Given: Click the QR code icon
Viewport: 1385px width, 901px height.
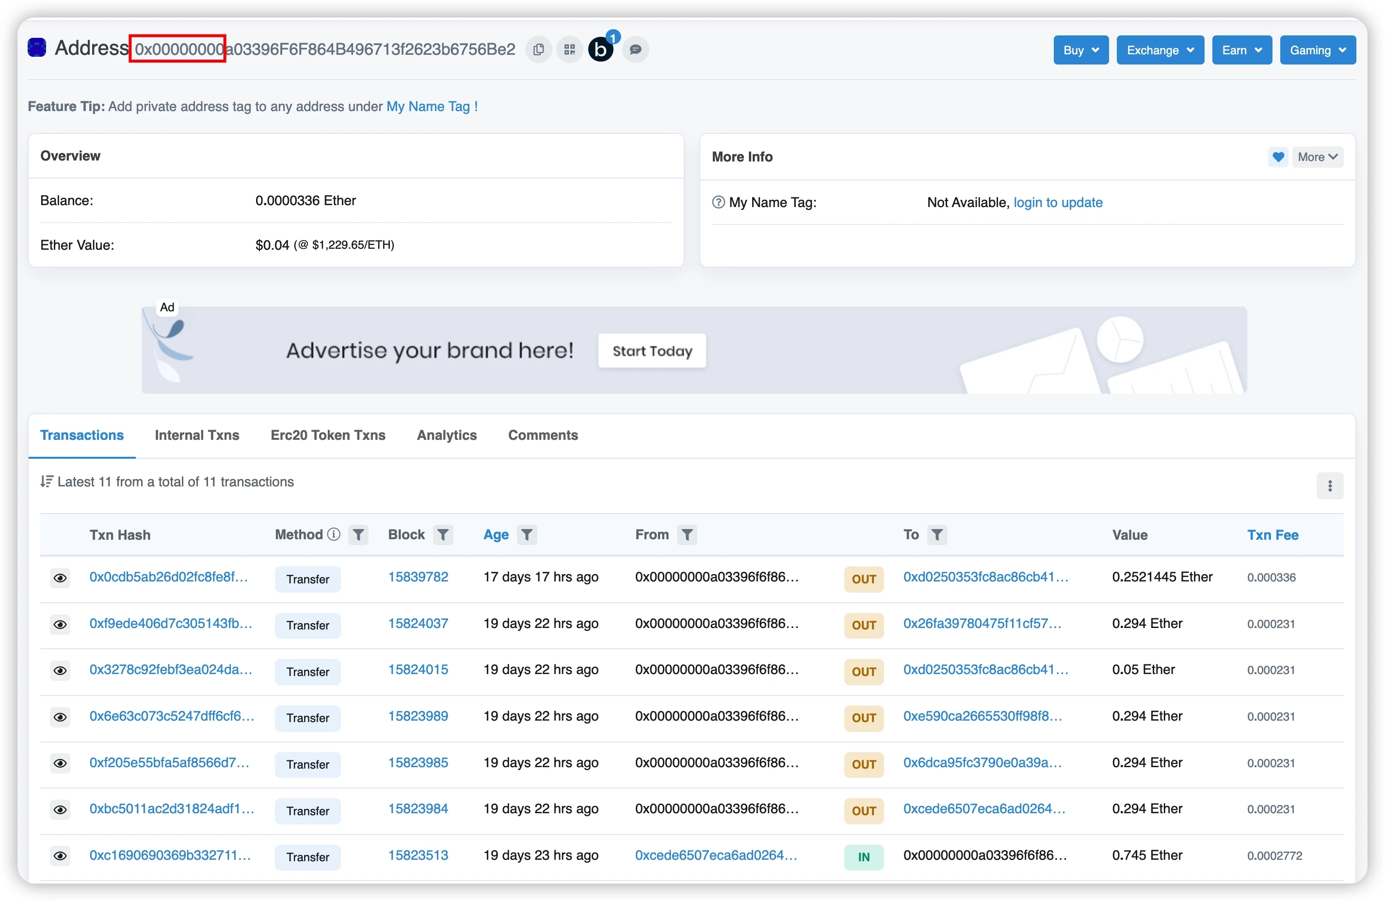Looking at the screenshot, I should (x=569, y=48).
